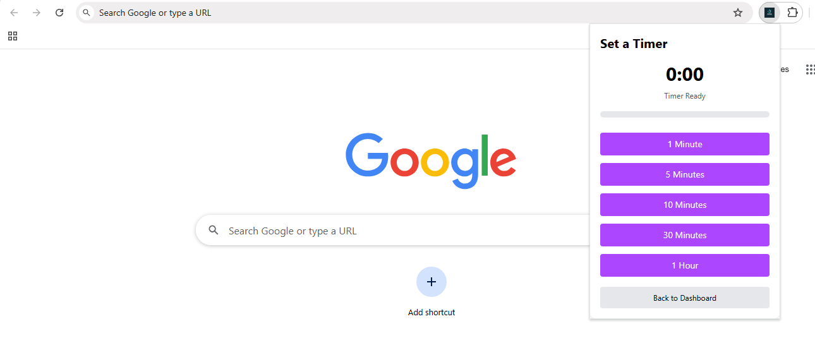Click the magnifier icon in Google search box
Viewport: 815px width, 350px height.
click(x=214, y=231)
